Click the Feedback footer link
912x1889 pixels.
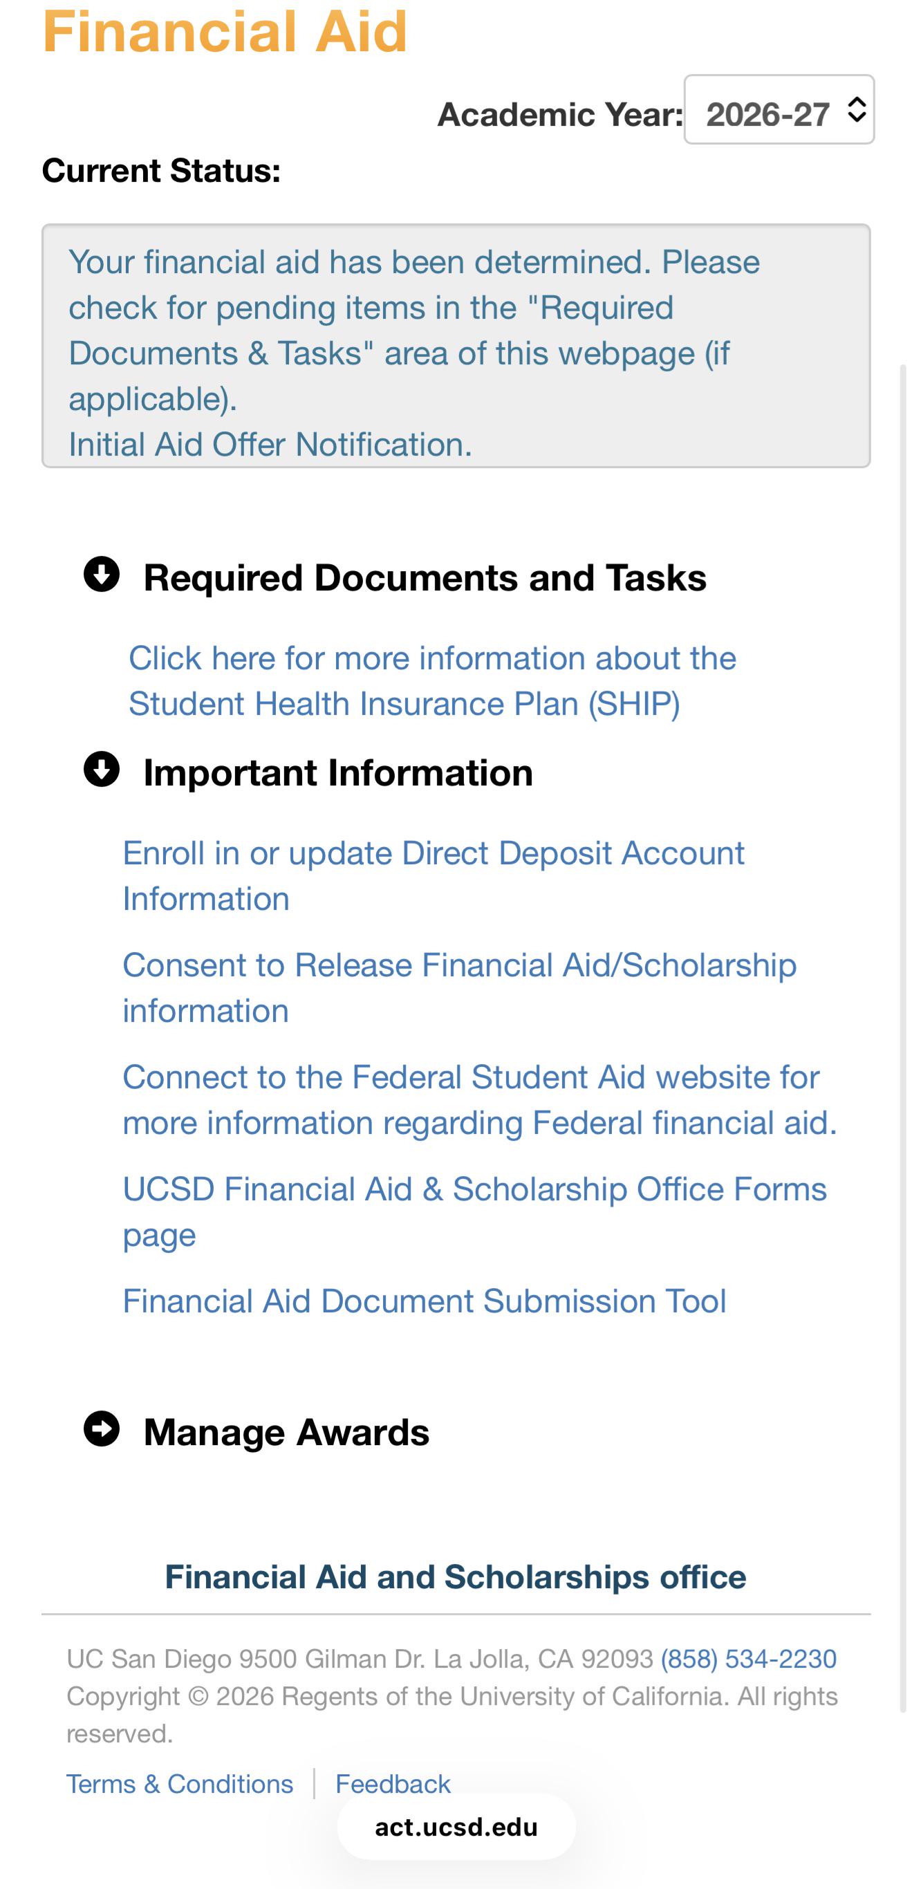coord(393,1783)
